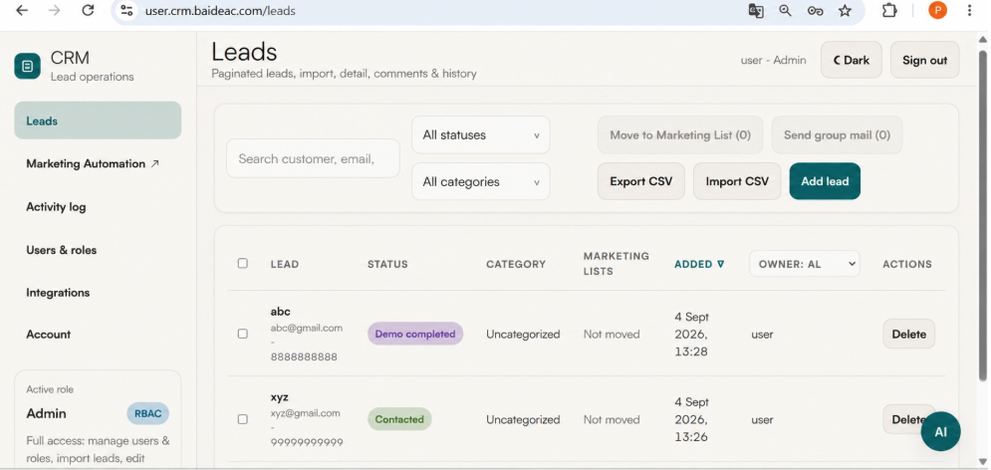Screen dimensions: 991x470
Task: Click the CRM logo icon
Action: pyautogui.click(x=27, y=66)
